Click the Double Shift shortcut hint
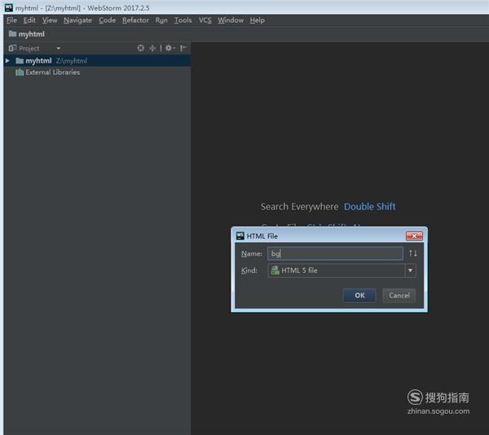489x435 pixels. pos(369,207)
